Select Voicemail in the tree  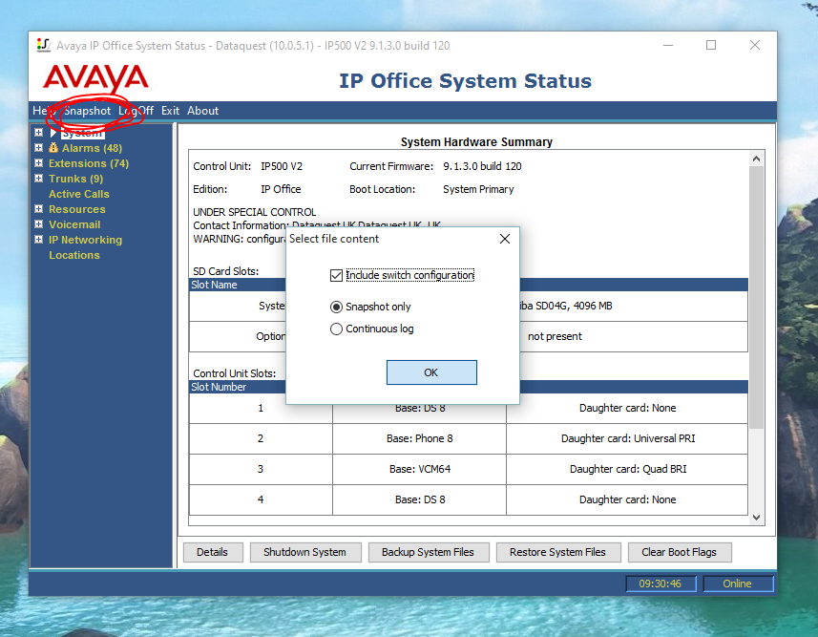(x=74, y=224)
